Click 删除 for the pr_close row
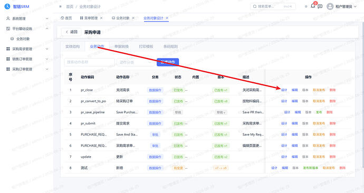Image resolution: width=364 pixels, height=193 pixels. coord(332,90)
